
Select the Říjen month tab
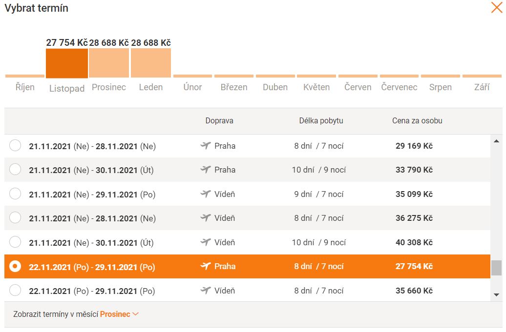25,87
